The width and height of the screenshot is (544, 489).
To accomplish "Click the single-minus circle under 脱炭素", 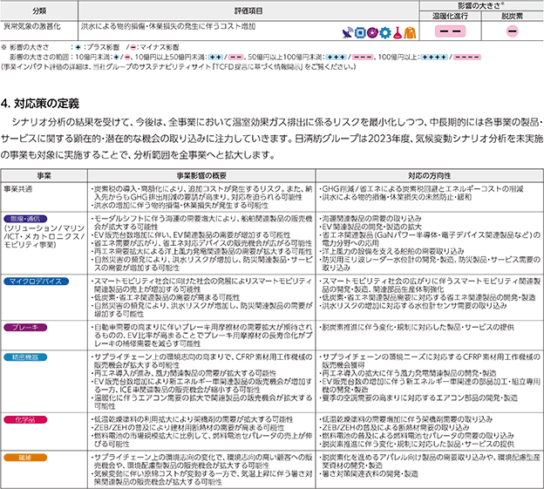I will click(512, 31).
